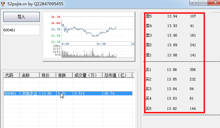Focus the stock code field showing 600461
This screenshot has width=220, height=128.
22,30
